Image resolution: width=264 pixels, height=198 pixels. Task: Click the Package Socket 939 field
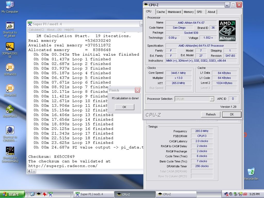pyautogui.click(x=191, y=33)
